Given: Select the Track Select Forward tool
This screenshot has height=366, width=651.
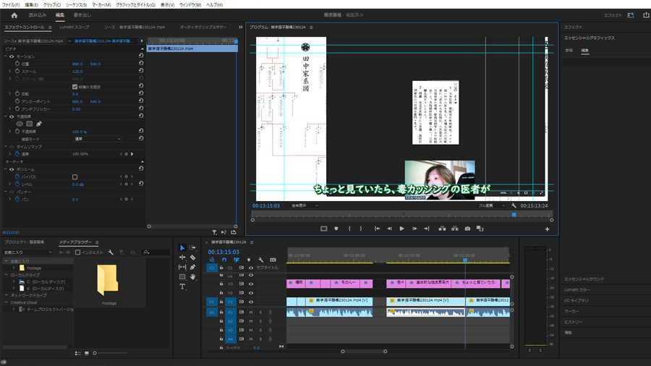Looking at the screenshot, I should click(192, 247).
